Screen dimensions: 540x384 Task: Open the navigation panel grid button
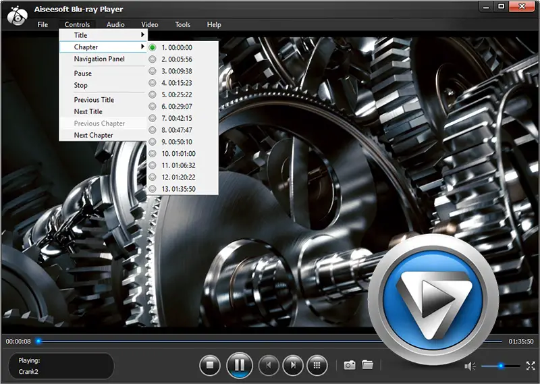(x=317, y=364)
